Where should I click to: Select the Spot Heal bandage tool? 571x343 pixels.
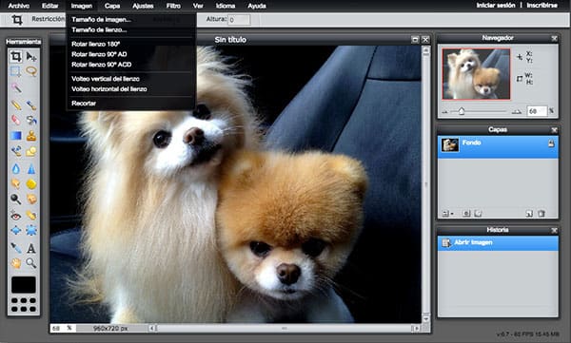31,216
